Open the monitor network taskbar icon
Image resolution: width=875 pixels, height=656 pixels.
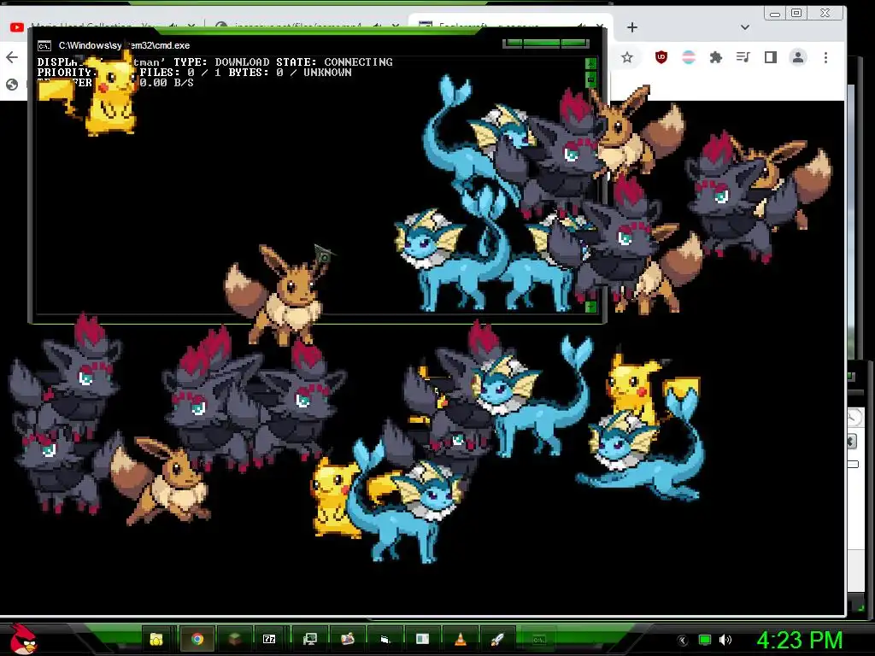click(x=309, y=639)
